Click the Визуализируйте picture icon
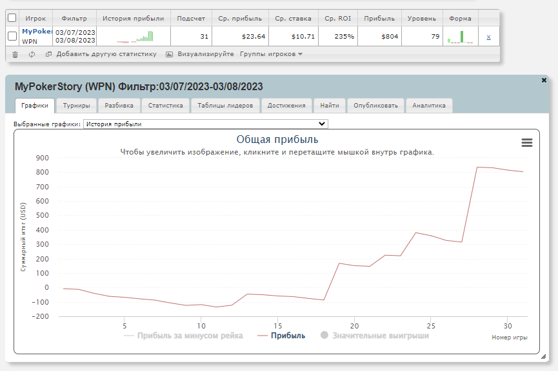The width and height of the screenshot is (558, 371). 170,54
